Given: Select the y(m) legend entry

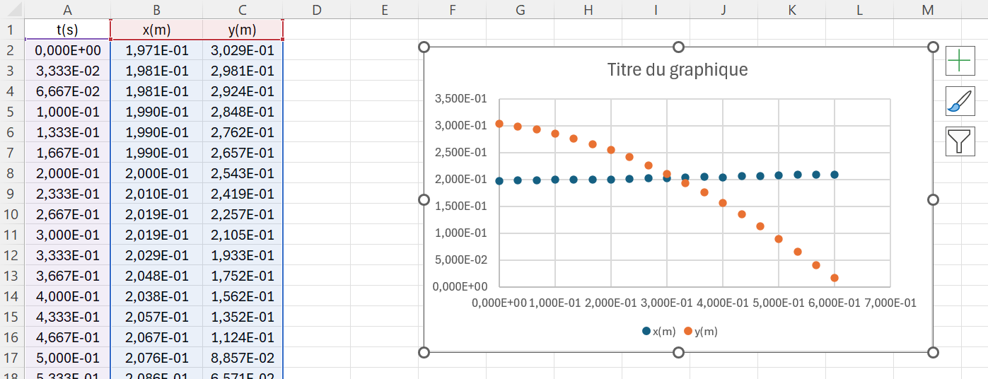Looking at the screenshot, I should [x=700, y=331].
